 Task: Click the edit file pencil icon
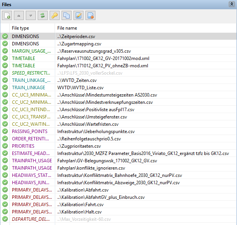tap(78, 15)
